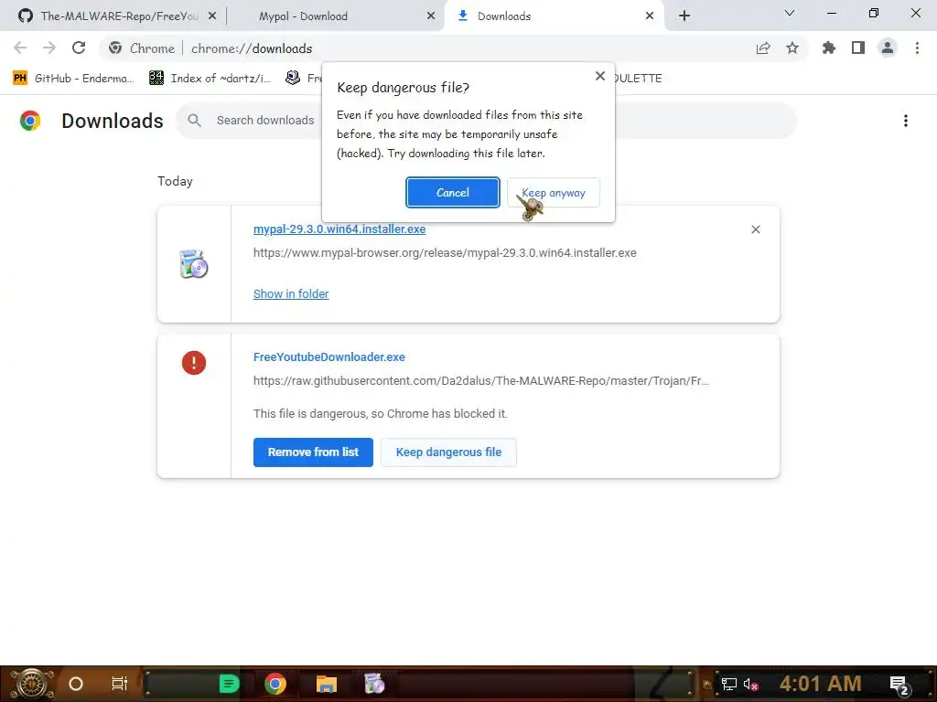
Task: Click the red danger warning icon
Action: (194, 362)
